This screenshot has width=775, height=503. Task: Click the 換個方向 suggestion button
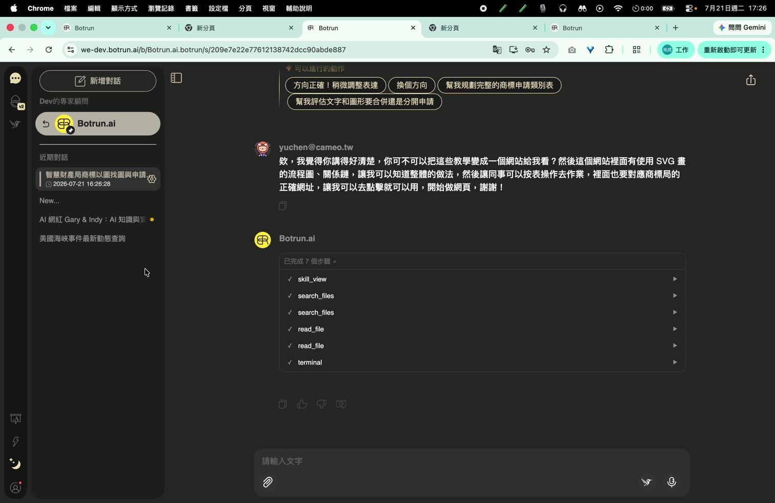click(412, 85)
